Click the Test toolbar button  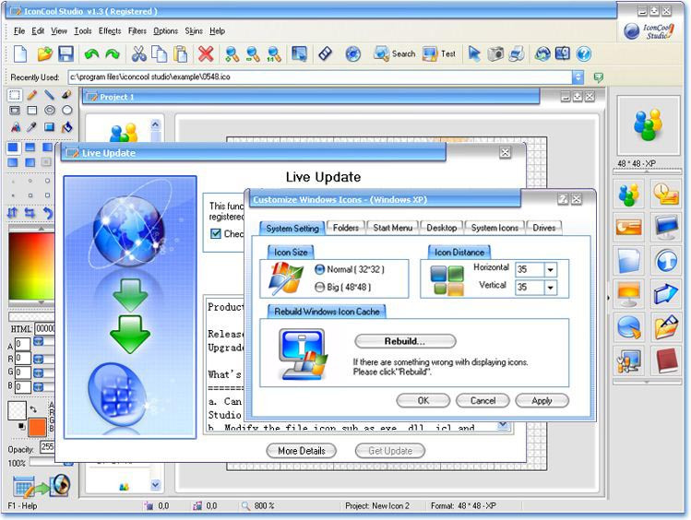point(439,54)
